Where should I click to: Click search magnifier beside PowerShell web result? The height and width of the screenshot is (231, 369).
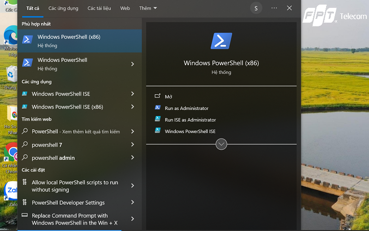(x=25, y=131)
